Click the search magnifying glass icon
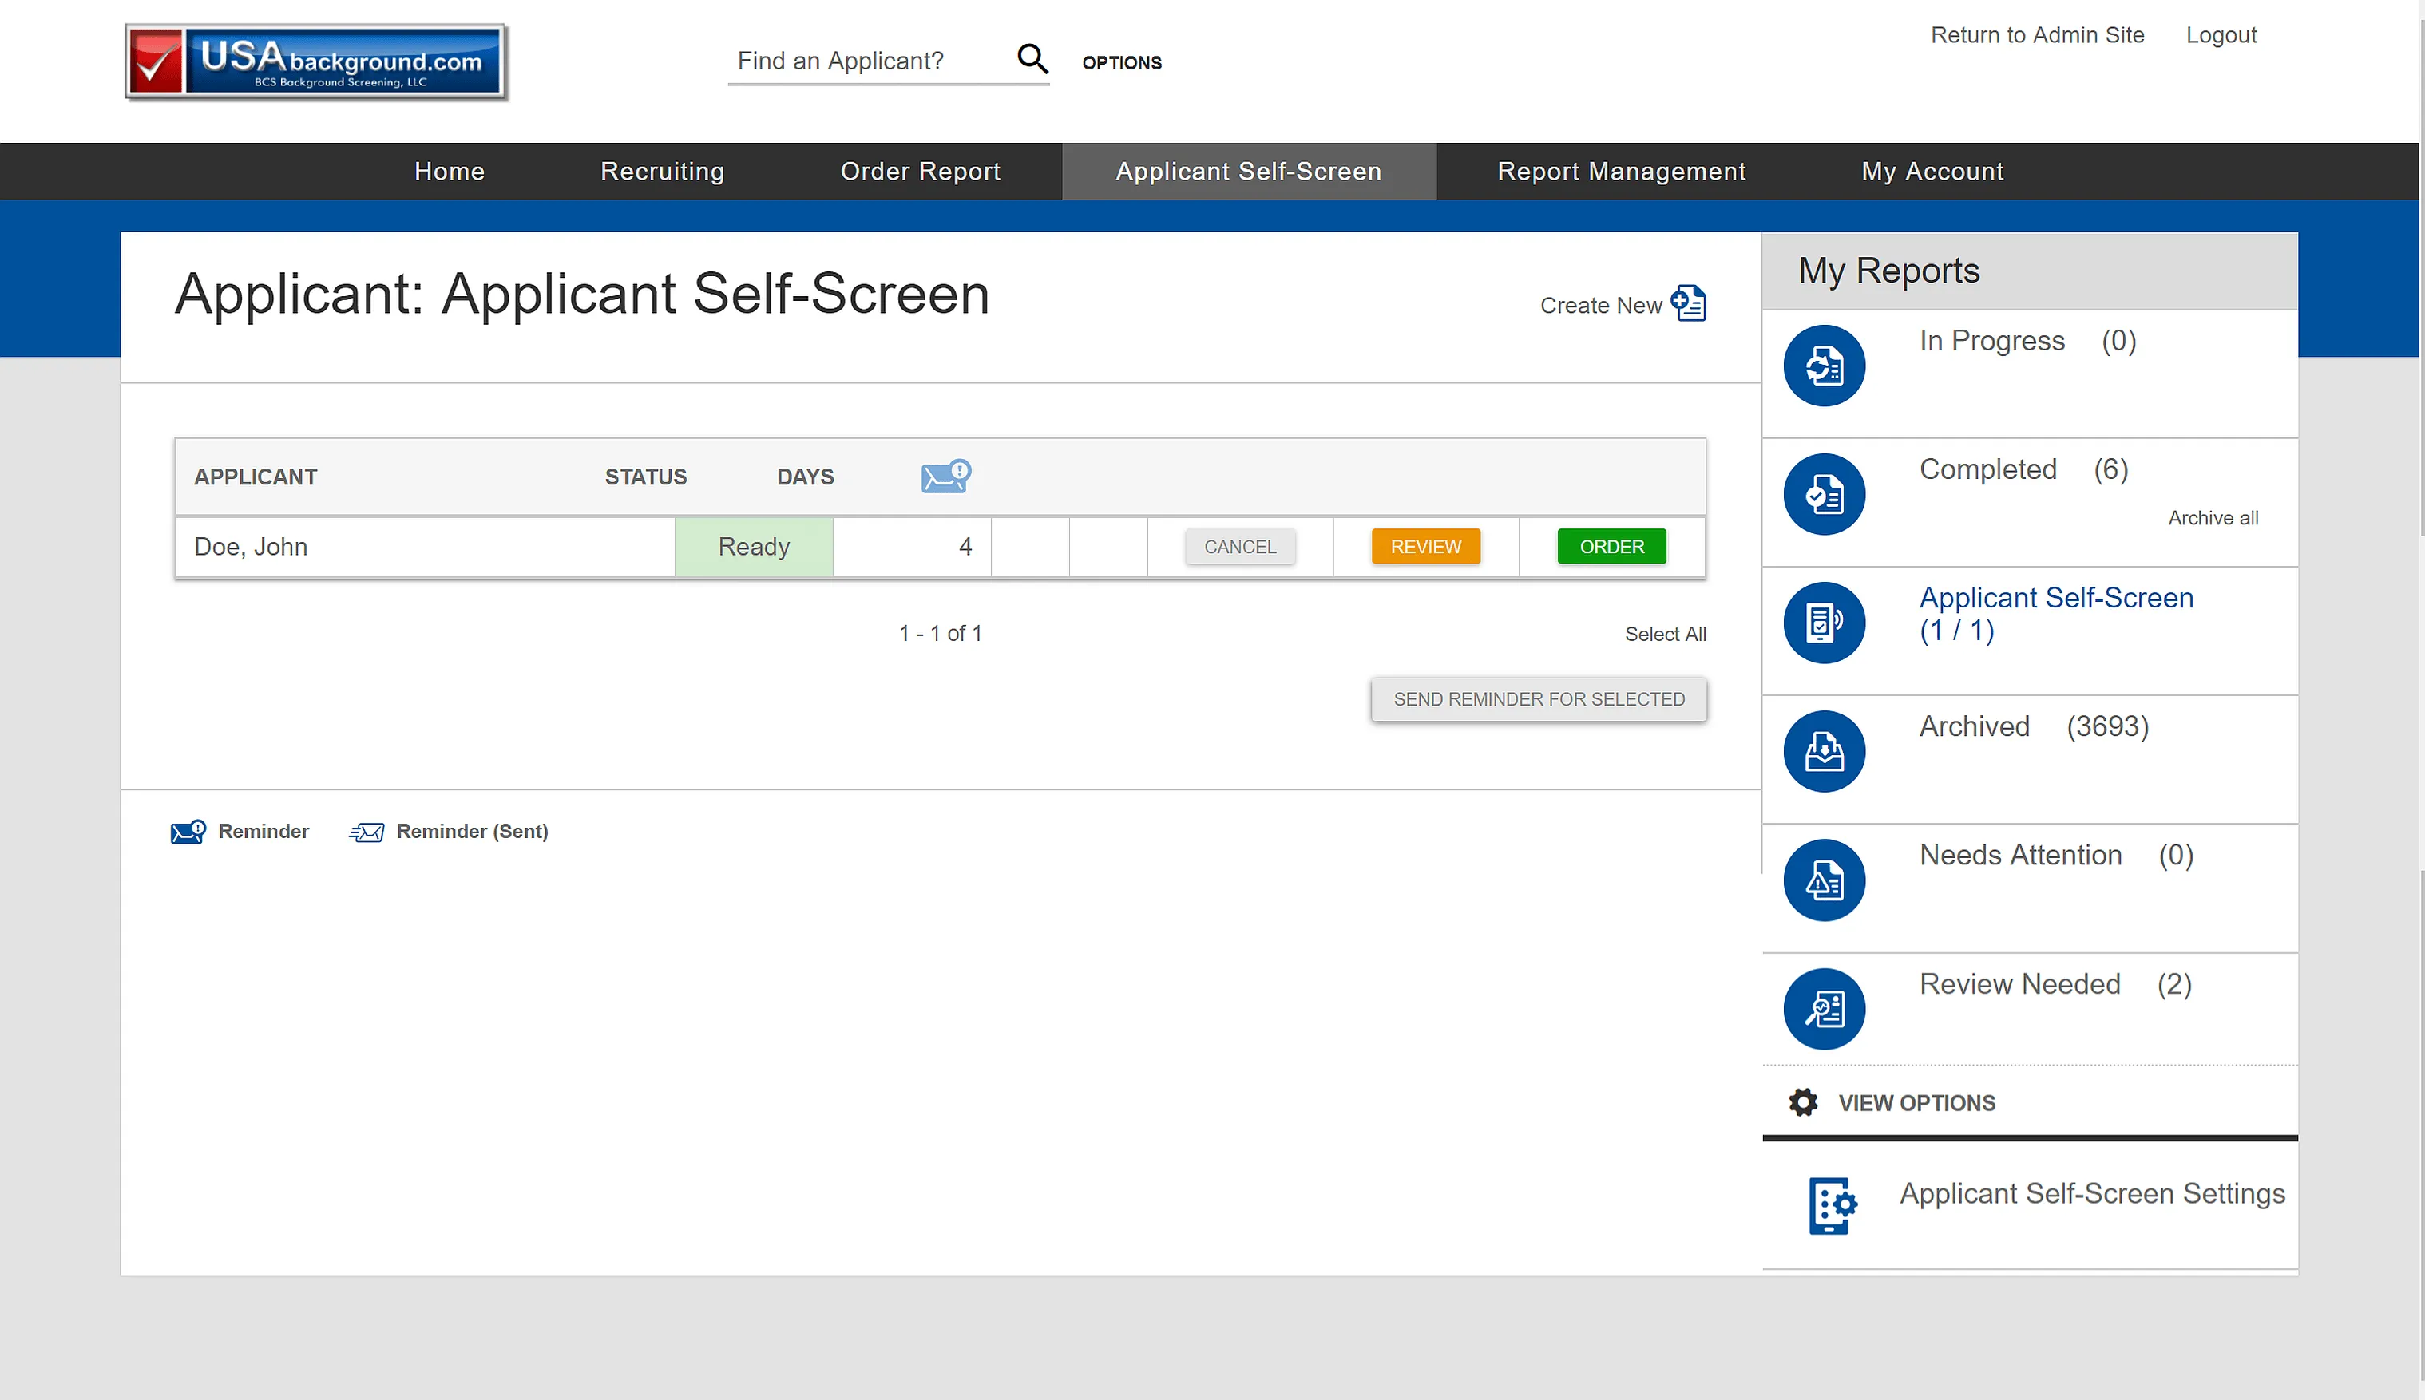This screenshot has width=2425, height=1400. pos(1032,58)
